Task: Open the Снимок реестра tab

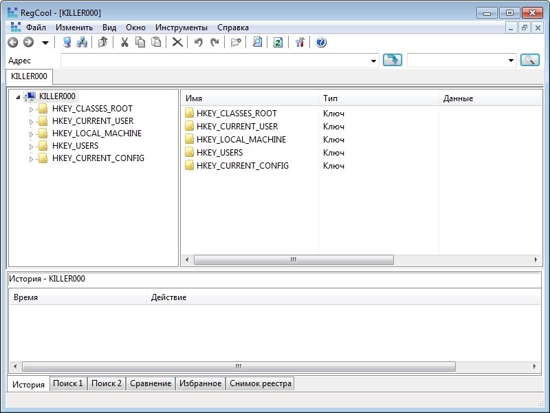Action: (261, 383)
